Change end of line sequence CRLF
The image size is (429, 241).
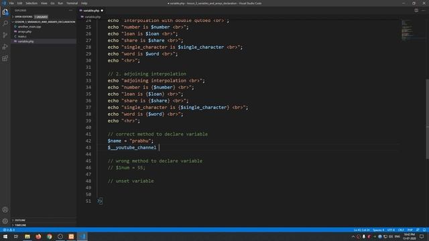[x=401, y=230]
